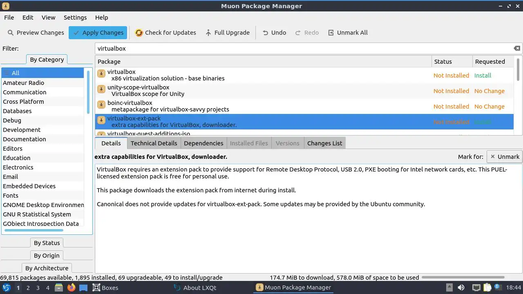Open the Help menu

point(101,18)
